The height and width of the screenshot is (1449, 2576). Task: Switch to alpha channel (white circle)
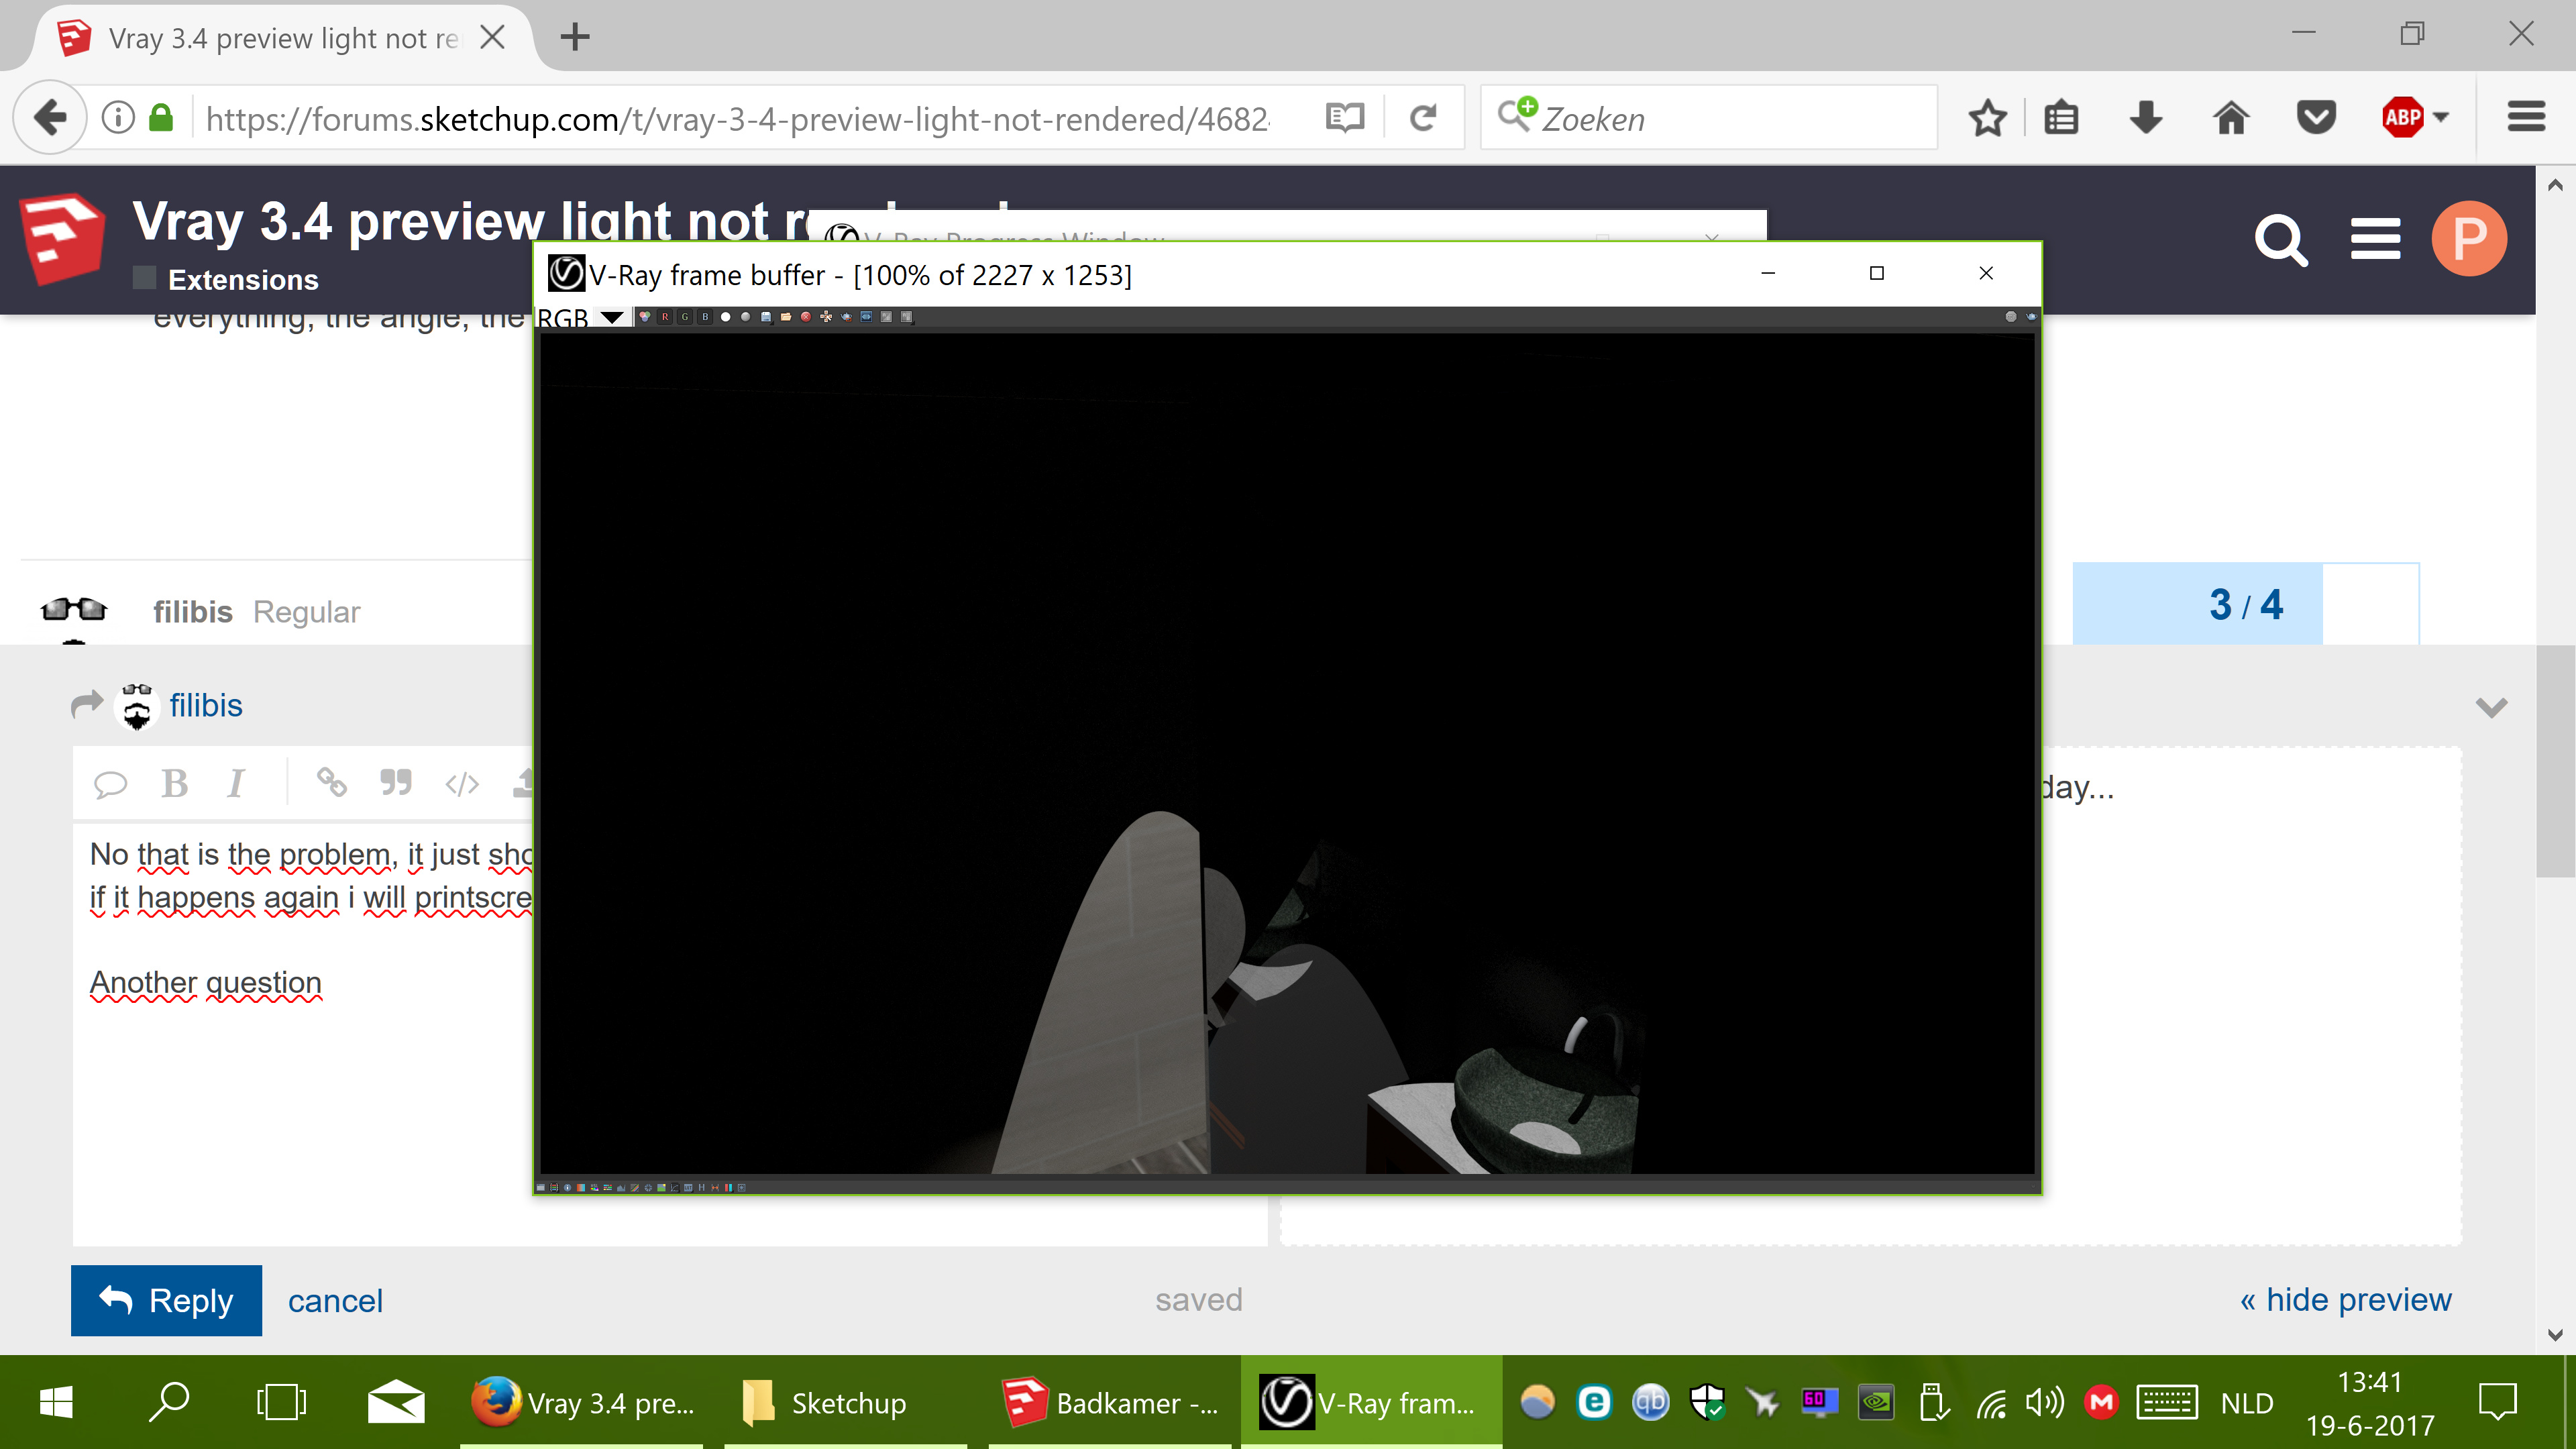(726, 317)
